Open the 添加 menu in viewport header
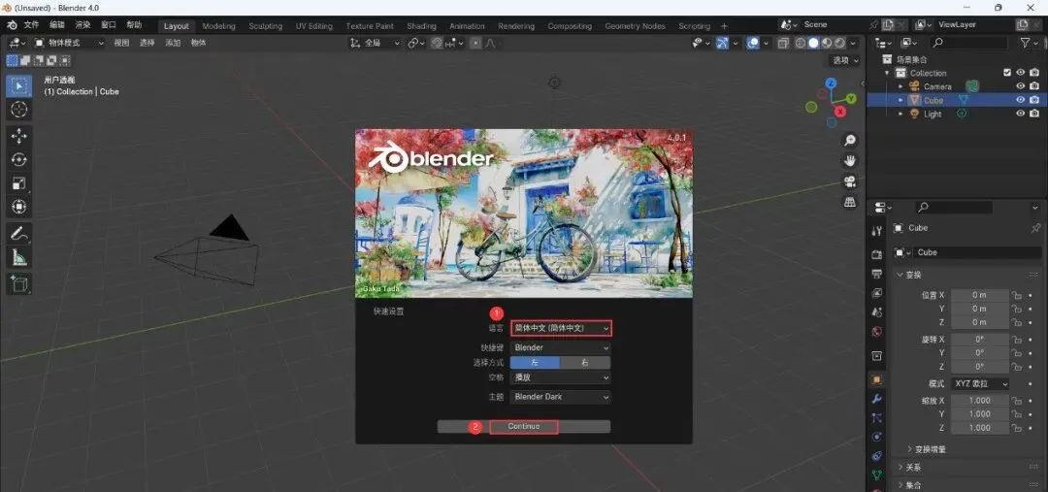The width and height of the screenshot is (1048, 492). [173, 43]
